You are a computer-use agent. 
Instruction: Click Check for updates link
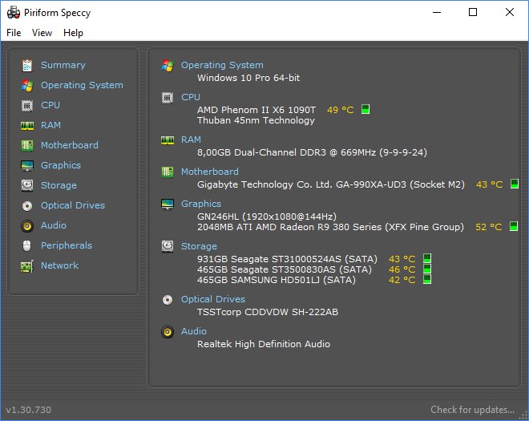pyautogui.click(x=472, y=410)
